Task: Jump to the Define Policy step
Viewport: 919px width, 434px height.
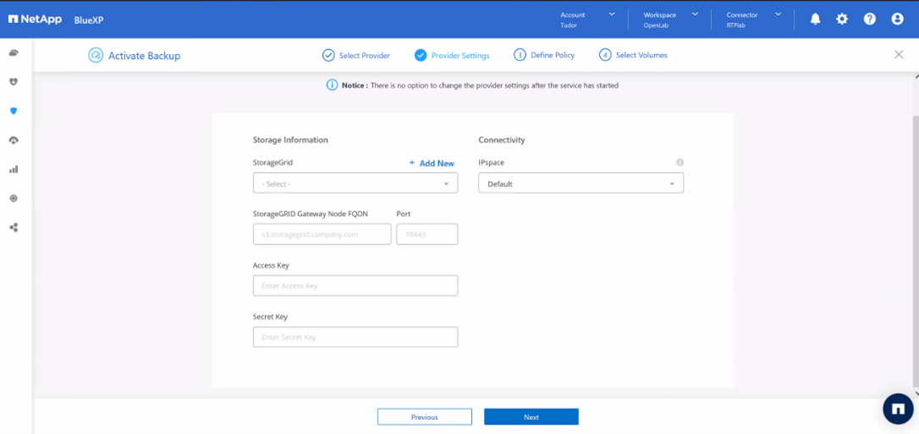Action: [544, 56]
